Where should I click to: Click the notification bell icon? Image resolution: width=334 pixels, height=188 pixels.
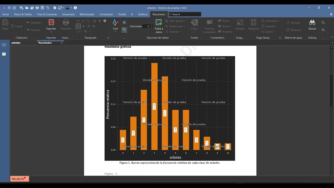331,14
